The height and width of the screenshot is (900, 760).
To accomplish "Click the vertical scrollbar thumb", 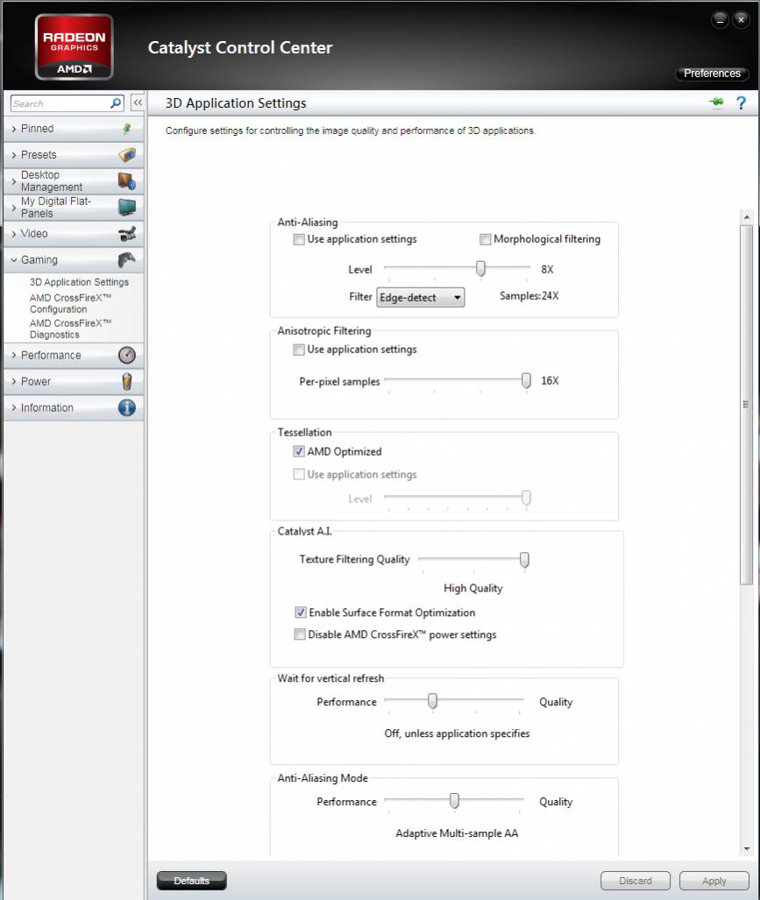I will click(x=746, y=405).
